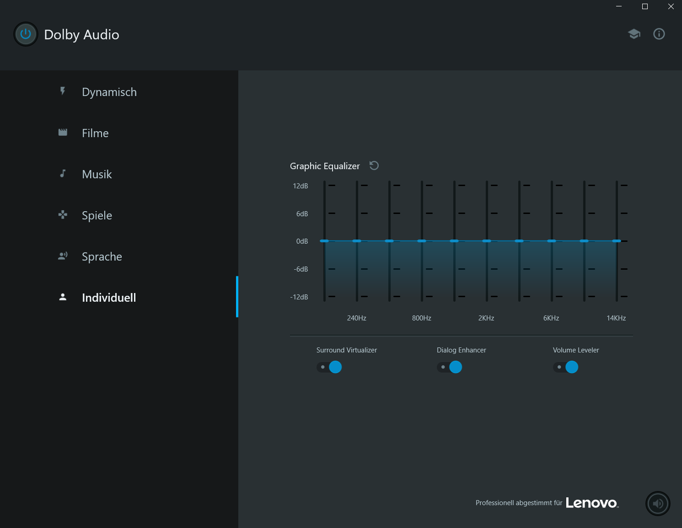Switch to the Sprache profile
682x528 pixels.
click(102, 256)
